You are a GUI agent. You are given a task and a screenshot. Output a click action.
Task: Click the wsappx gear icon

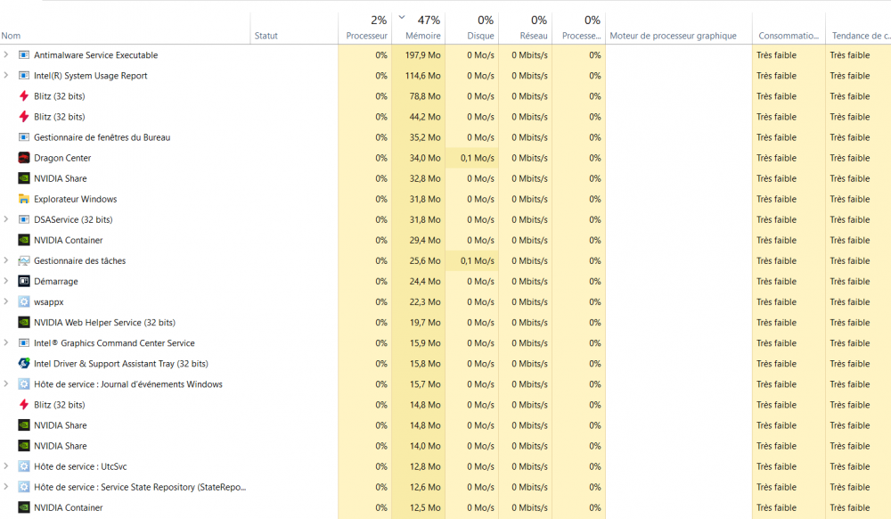click(x=24, y=302)
